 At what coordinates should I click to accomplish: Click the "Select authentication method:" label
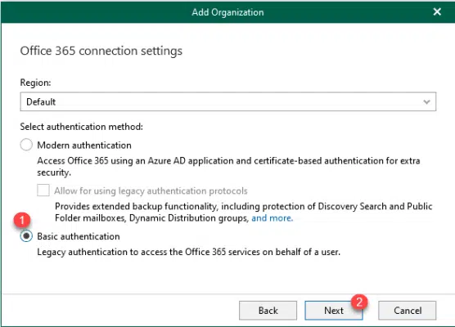click(x=81, y=127)
